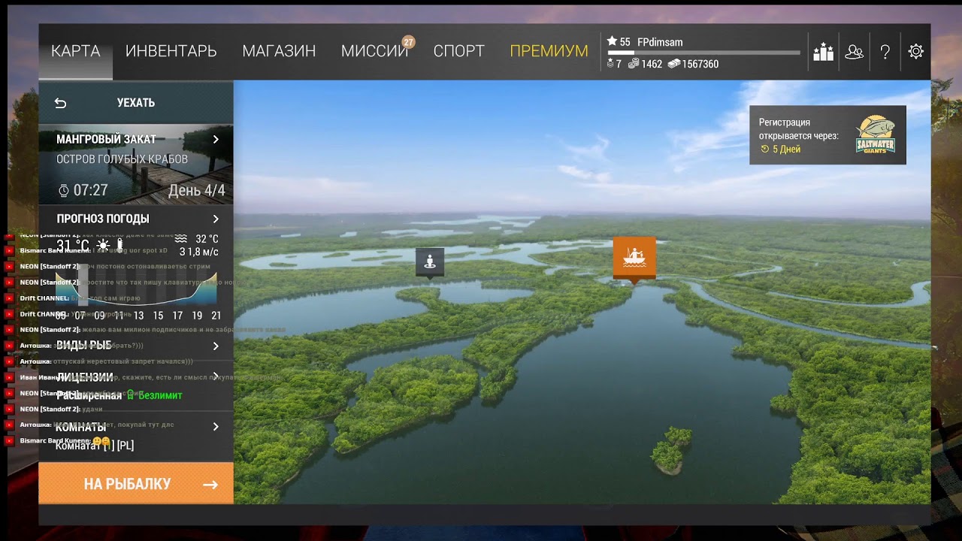Open the МИССИИ tab
Image resolution: width=962 pixels, height=541 pixels.
pyautogui.click(x=374, y=51)
